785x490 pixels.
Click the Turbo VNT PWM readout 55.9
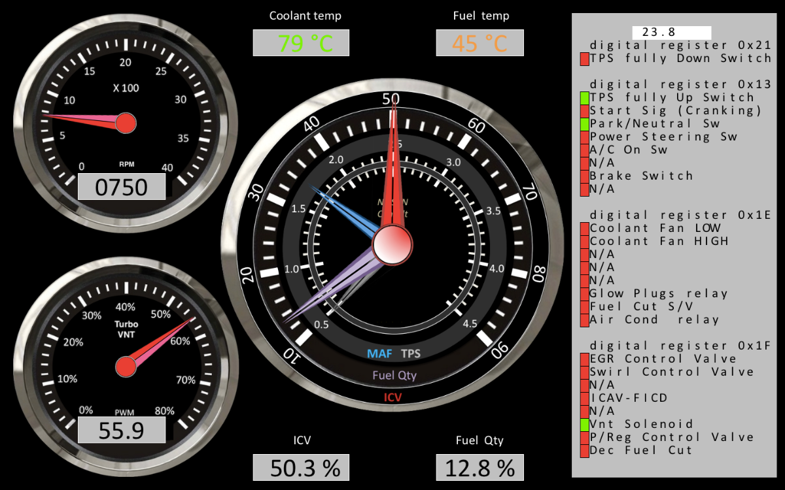122,431
